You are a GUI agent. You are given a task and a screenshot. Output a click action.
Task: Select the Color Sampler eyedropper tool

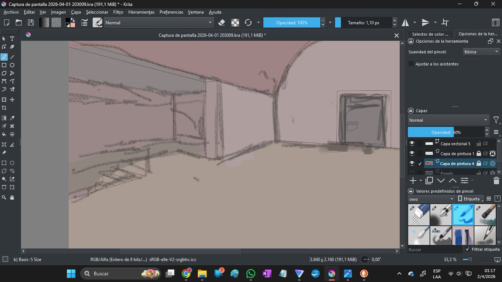click(12, 118)
